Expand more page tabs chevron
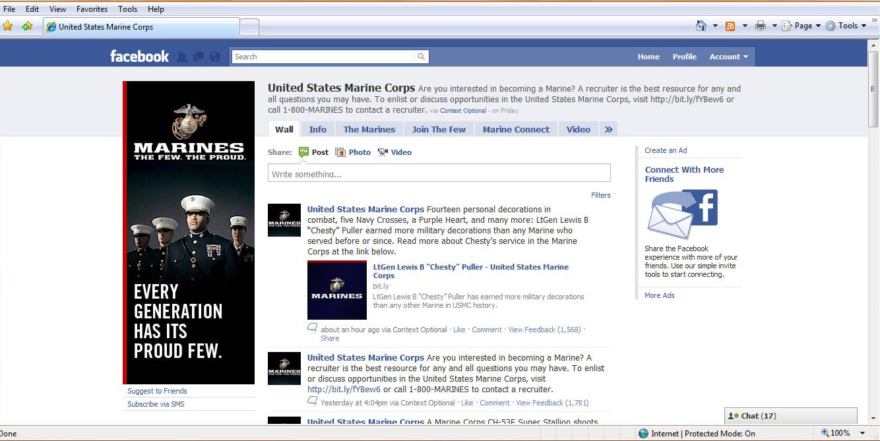The image size is (880, 441). point(608,129)
